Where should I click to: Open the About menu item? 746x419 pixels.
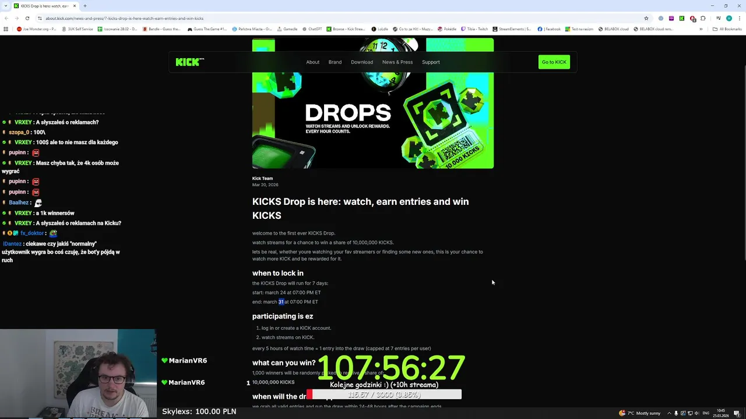click(x=312, y=62)
